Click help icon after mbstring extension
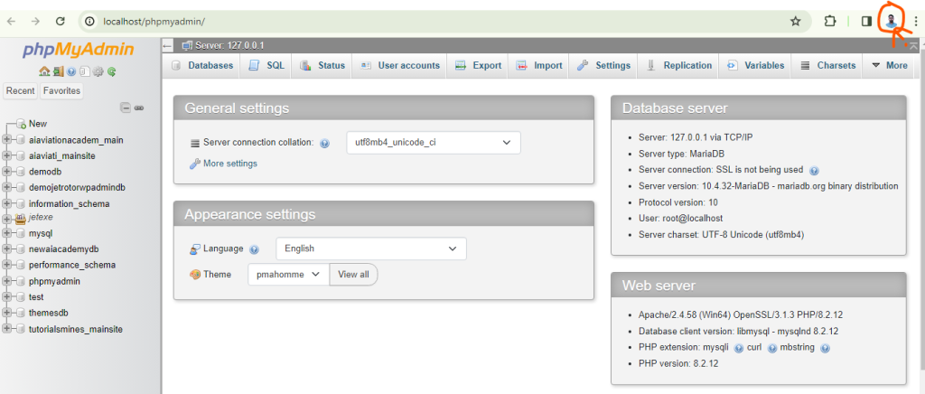Screen dimensions: 925x394 (x=825, y=348)
